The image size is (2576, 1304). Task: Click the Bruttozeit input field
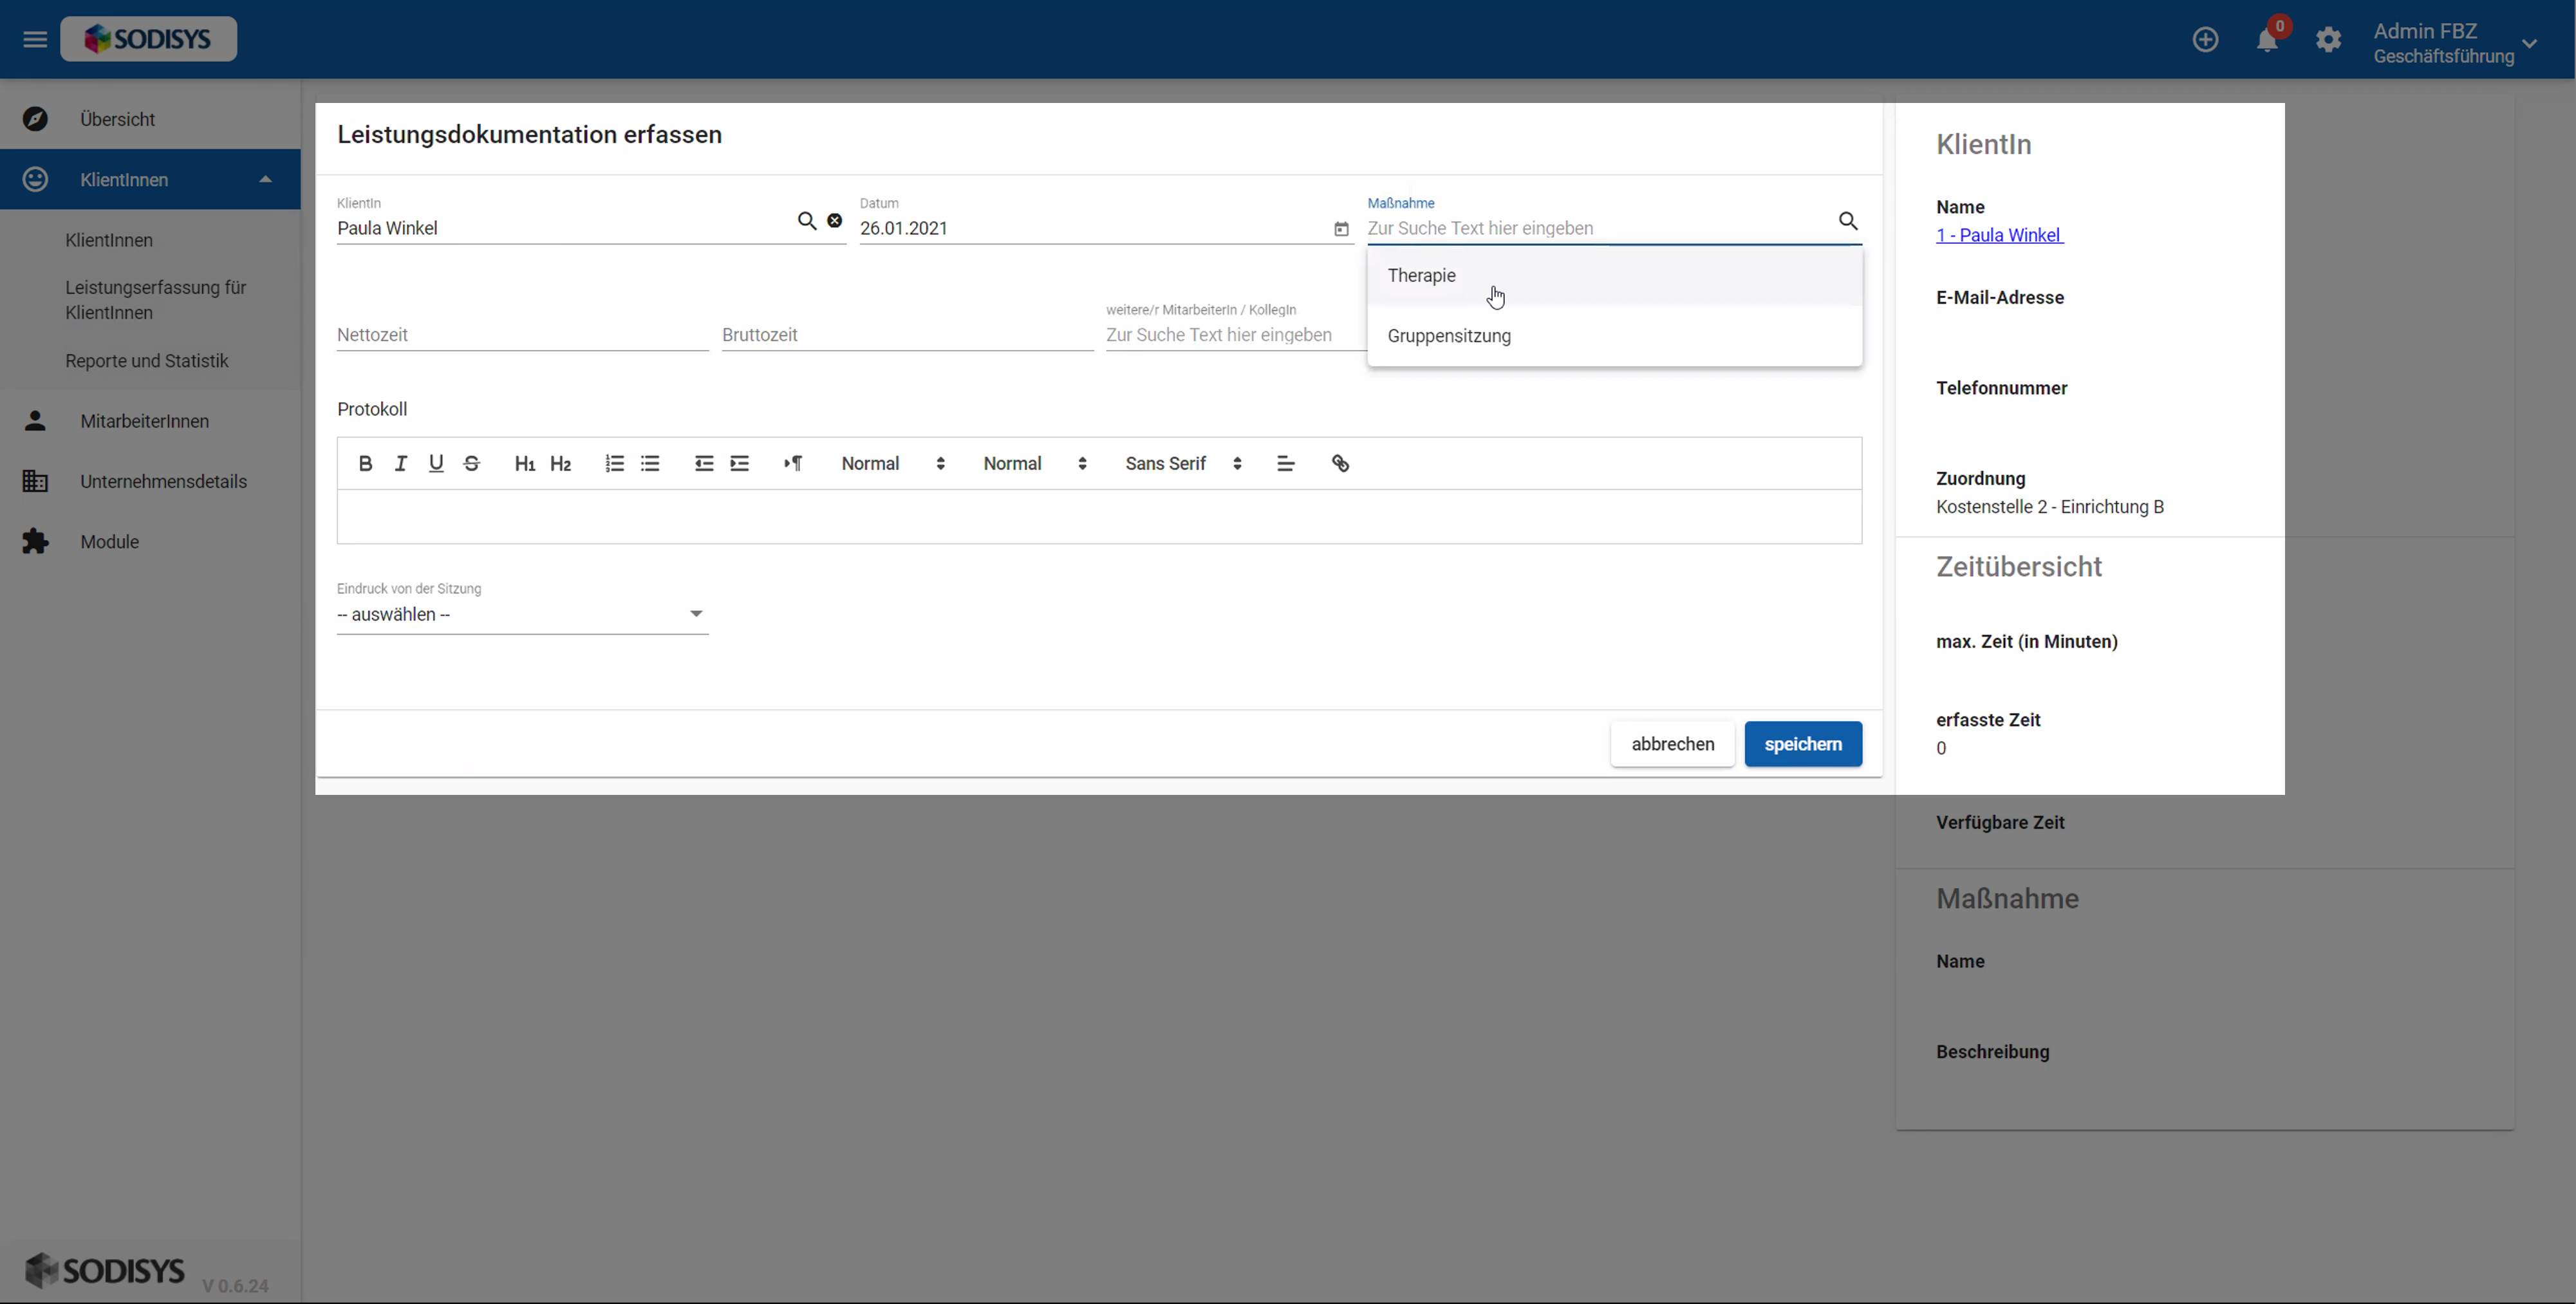point(907,335)
